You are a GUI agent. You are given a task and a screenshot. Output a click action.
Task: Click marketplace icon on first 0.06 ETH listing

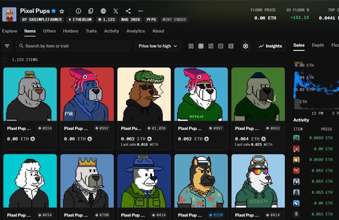click(33, 139)
